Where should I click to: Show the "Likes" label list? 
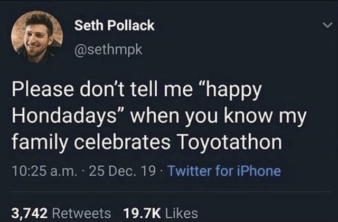coord(181,213)
